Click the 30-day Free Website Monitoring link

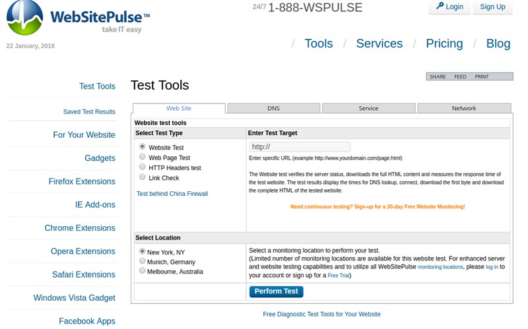[x=378, y=206]
